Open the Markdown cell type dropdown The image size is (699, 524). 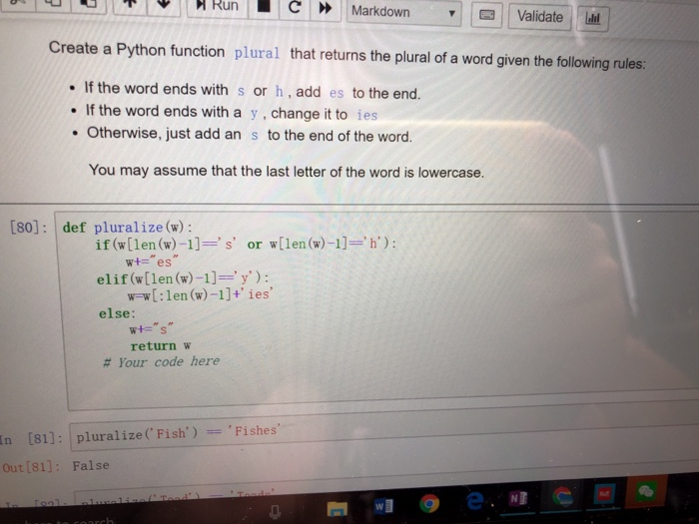coord(403,12)
